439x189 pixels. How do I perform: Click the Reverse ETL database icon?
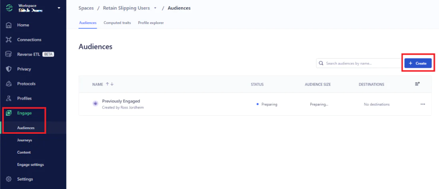(8, 54)
